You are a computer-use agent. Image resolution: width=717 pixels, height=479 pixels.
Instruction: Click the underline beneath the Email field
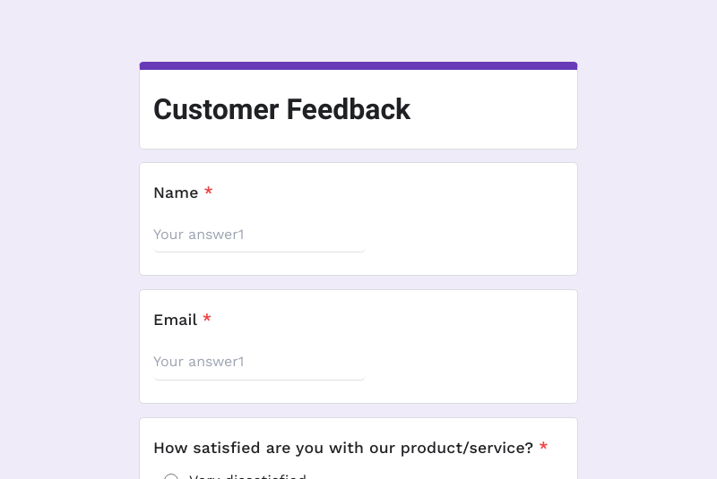pos(258,379)
